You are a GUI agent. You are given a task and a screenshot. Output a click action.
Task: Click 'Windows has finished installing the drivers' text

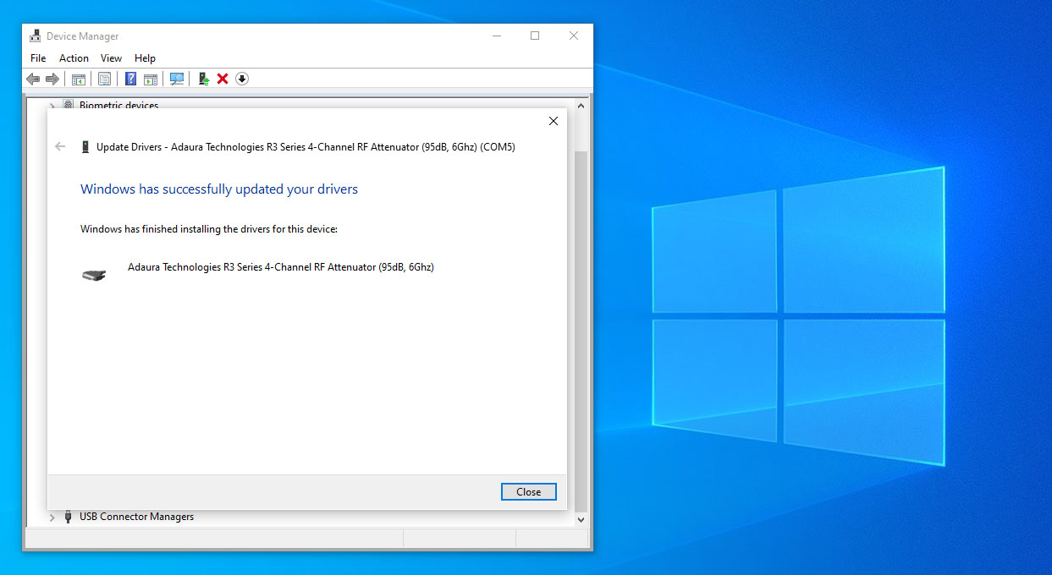(209, 228)
